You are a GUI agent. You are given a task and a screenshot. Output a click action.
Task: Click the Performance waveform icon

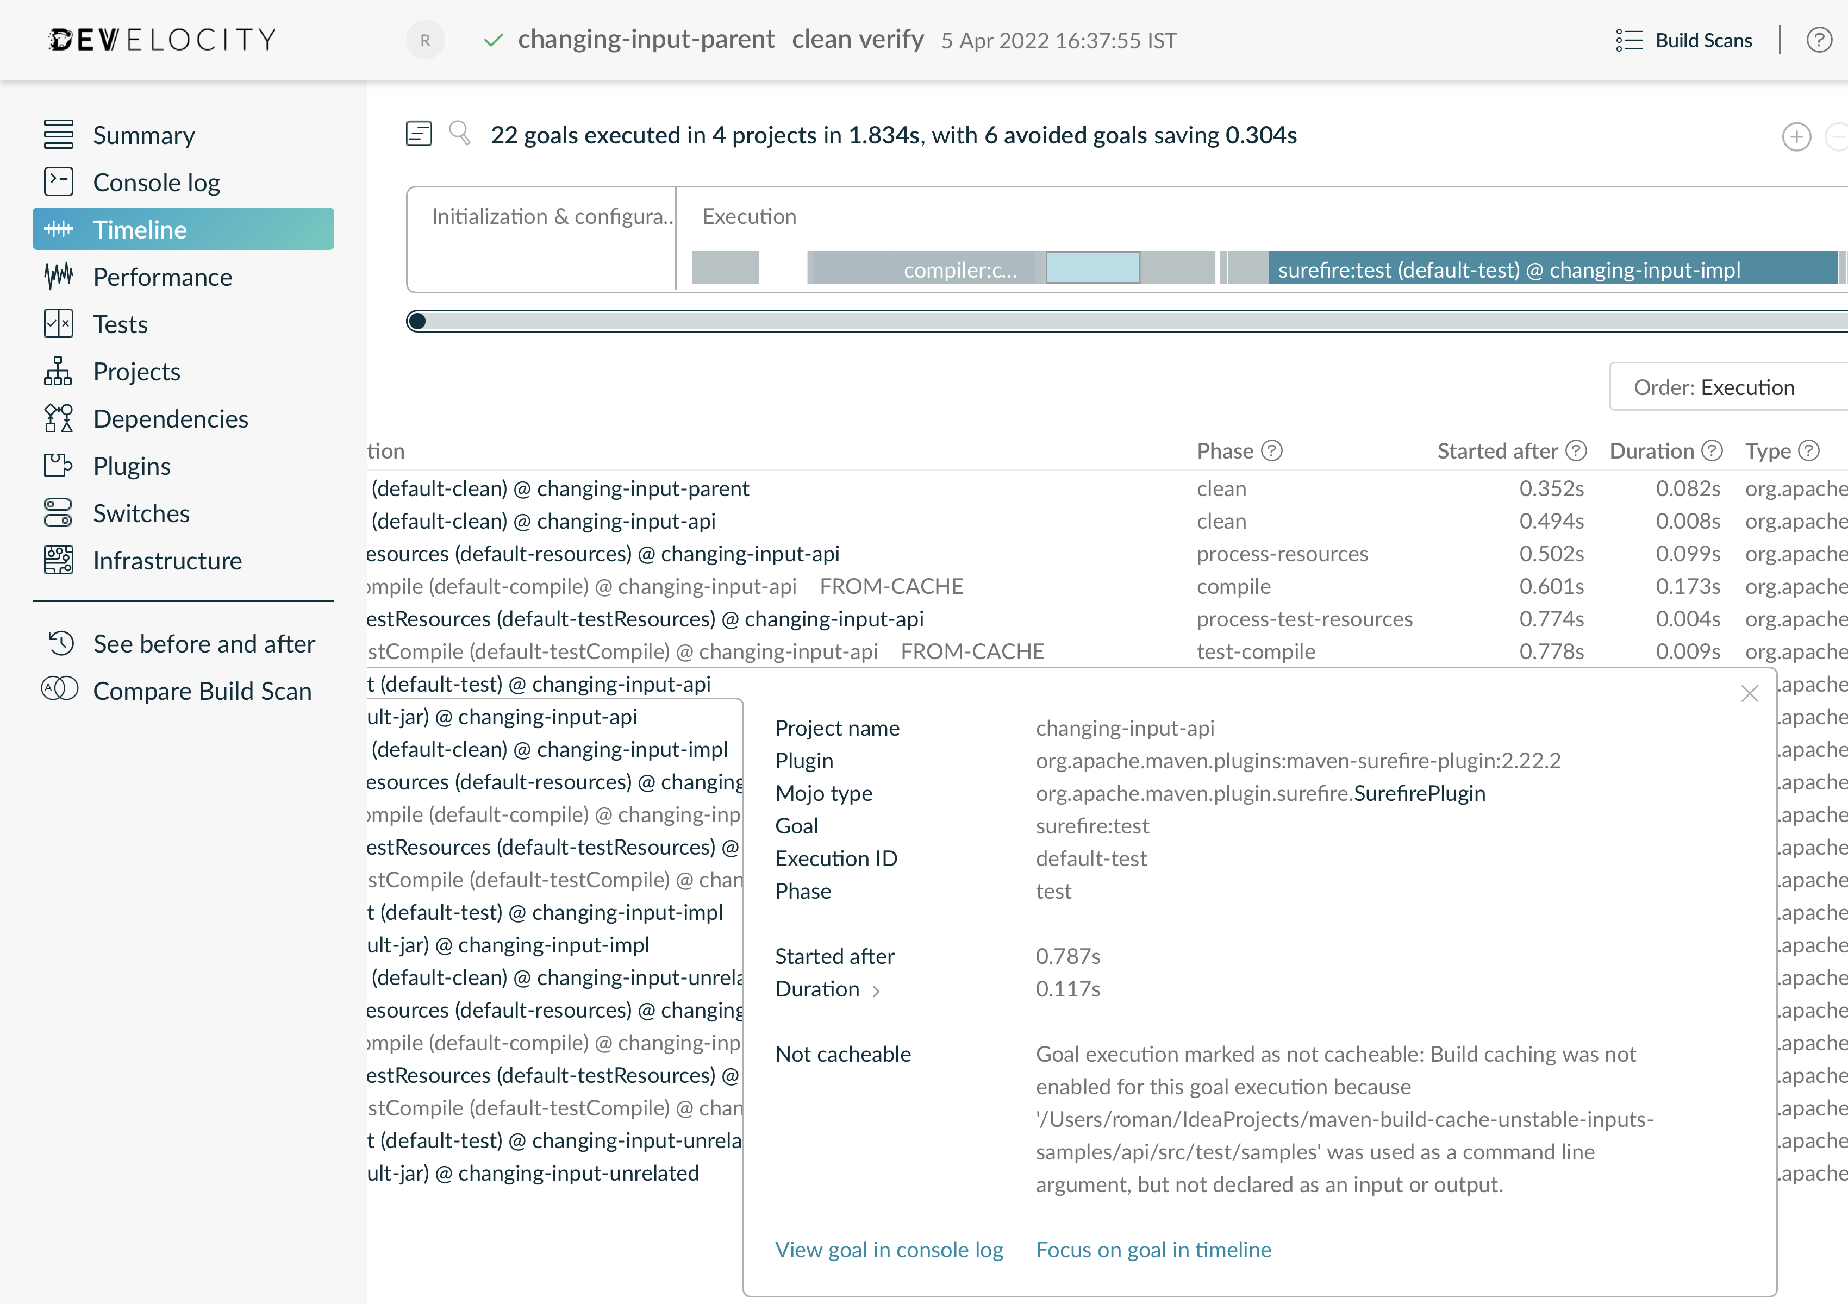point(58,277)
